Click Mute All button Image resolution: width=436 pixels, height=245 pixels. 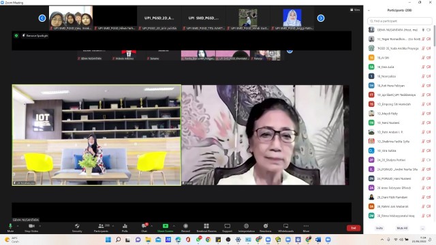pos(402,228)
